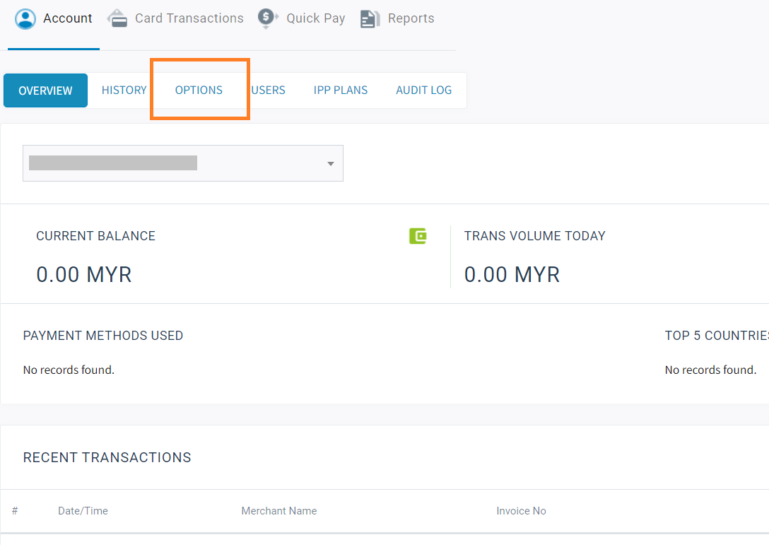Switch to the HISTORY sub-tab
This screenshot has height=547, width=769.
[x=124, y=90]
